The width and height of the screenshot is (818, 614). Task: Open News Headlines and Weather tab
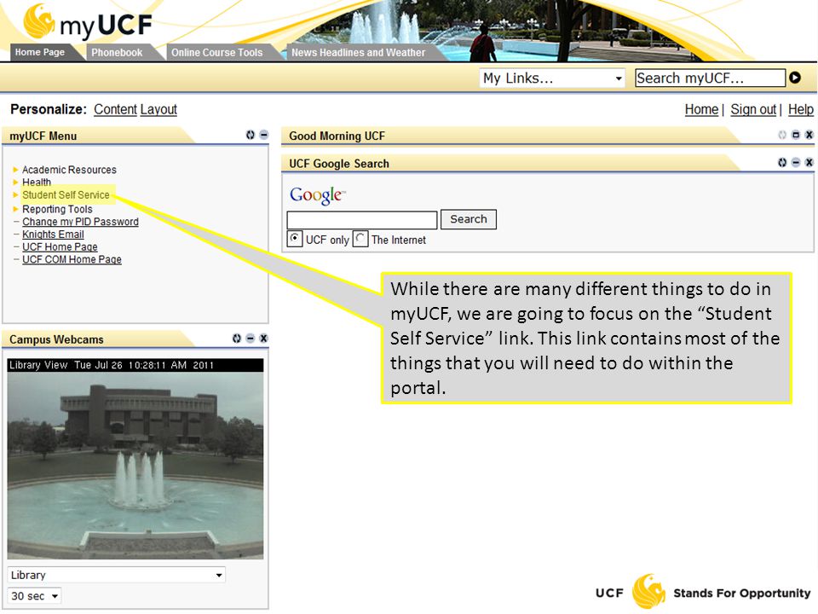pos(359,52)
